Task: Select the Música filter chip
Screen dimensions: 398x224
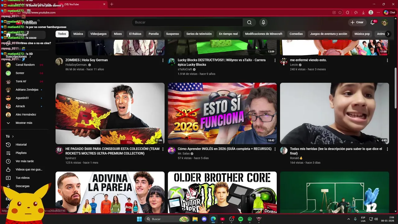Action: click(78, 34)
